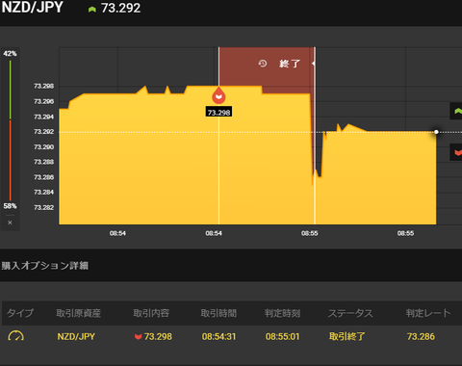
Task: Click the タイプ column header
Action: click(20, 313)
